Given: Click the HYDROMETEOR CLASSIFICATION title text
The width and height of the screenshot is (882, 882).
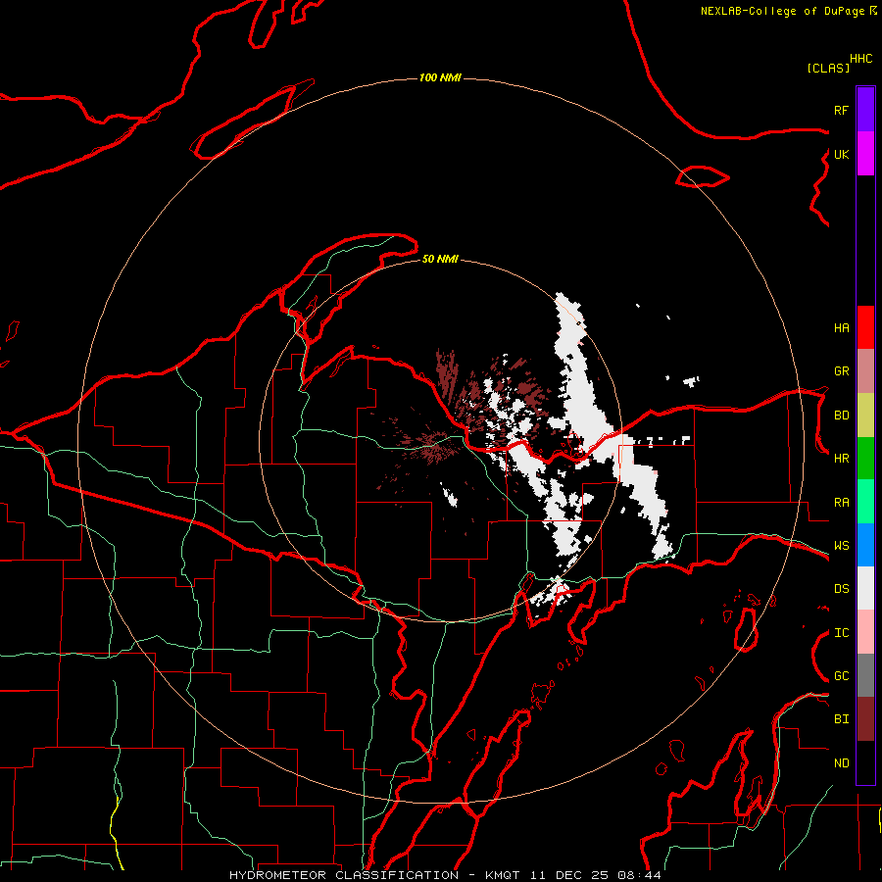Looking at the screenshot, I should (344, 875).
